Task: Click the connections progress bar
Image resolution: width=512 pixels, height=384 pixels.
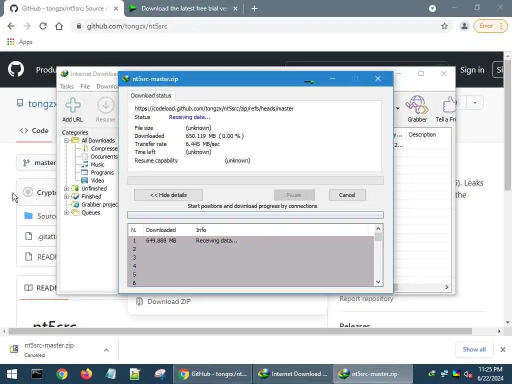Action: coord(255,214)
